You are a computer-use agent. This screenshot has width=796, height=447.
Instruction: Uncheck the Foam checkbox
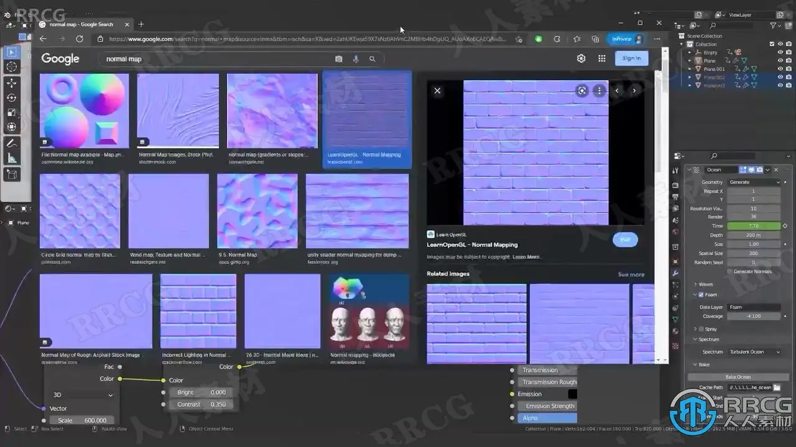701,295
